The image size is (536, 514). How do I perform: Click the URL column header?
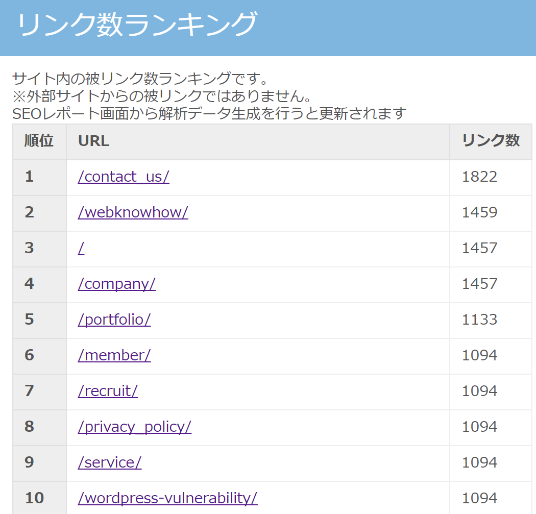pyautogui.click(x=93, y=141)
